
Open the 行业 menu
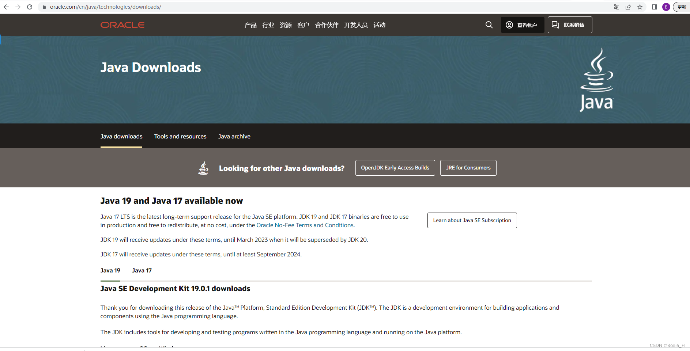268,25
